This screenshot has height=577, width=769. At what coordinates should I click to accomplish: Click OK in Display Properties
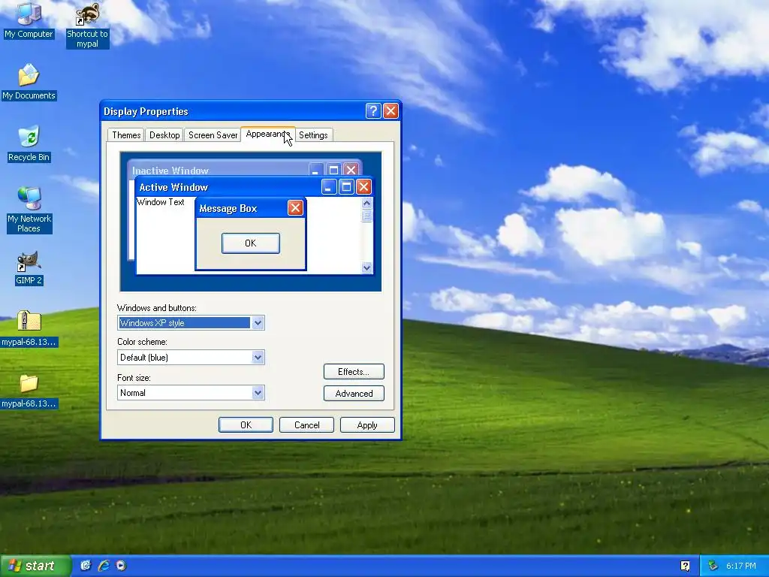point(246,425)
